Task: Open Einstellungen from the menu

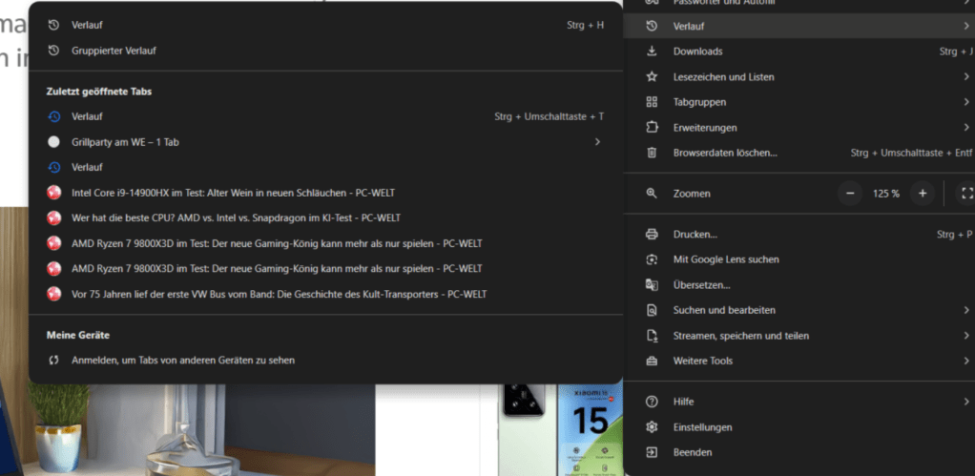Action: point(799,427)
